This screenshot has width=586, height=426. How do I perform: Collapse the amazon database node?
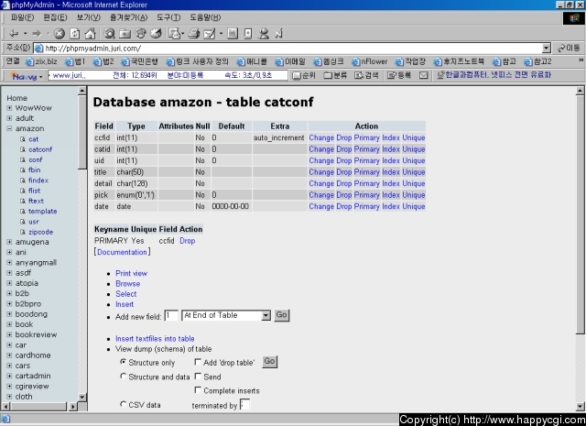click(9, 128)
